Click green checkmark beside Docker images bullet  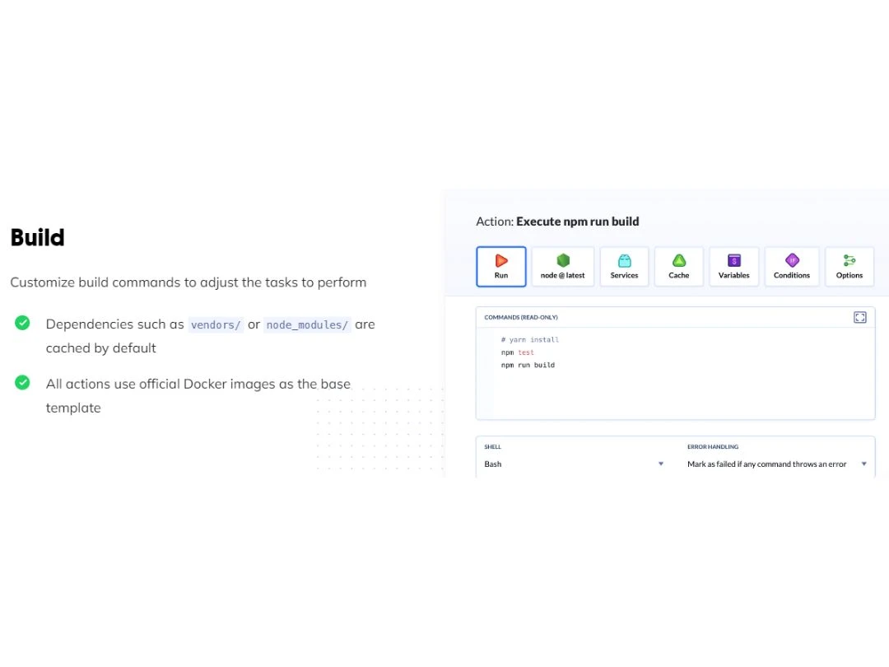point(22,382)
